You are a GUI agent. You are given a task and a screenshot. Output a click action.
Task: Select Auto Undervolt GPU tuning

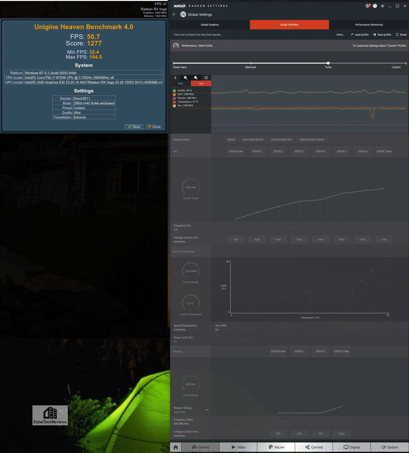coord(253,140)
